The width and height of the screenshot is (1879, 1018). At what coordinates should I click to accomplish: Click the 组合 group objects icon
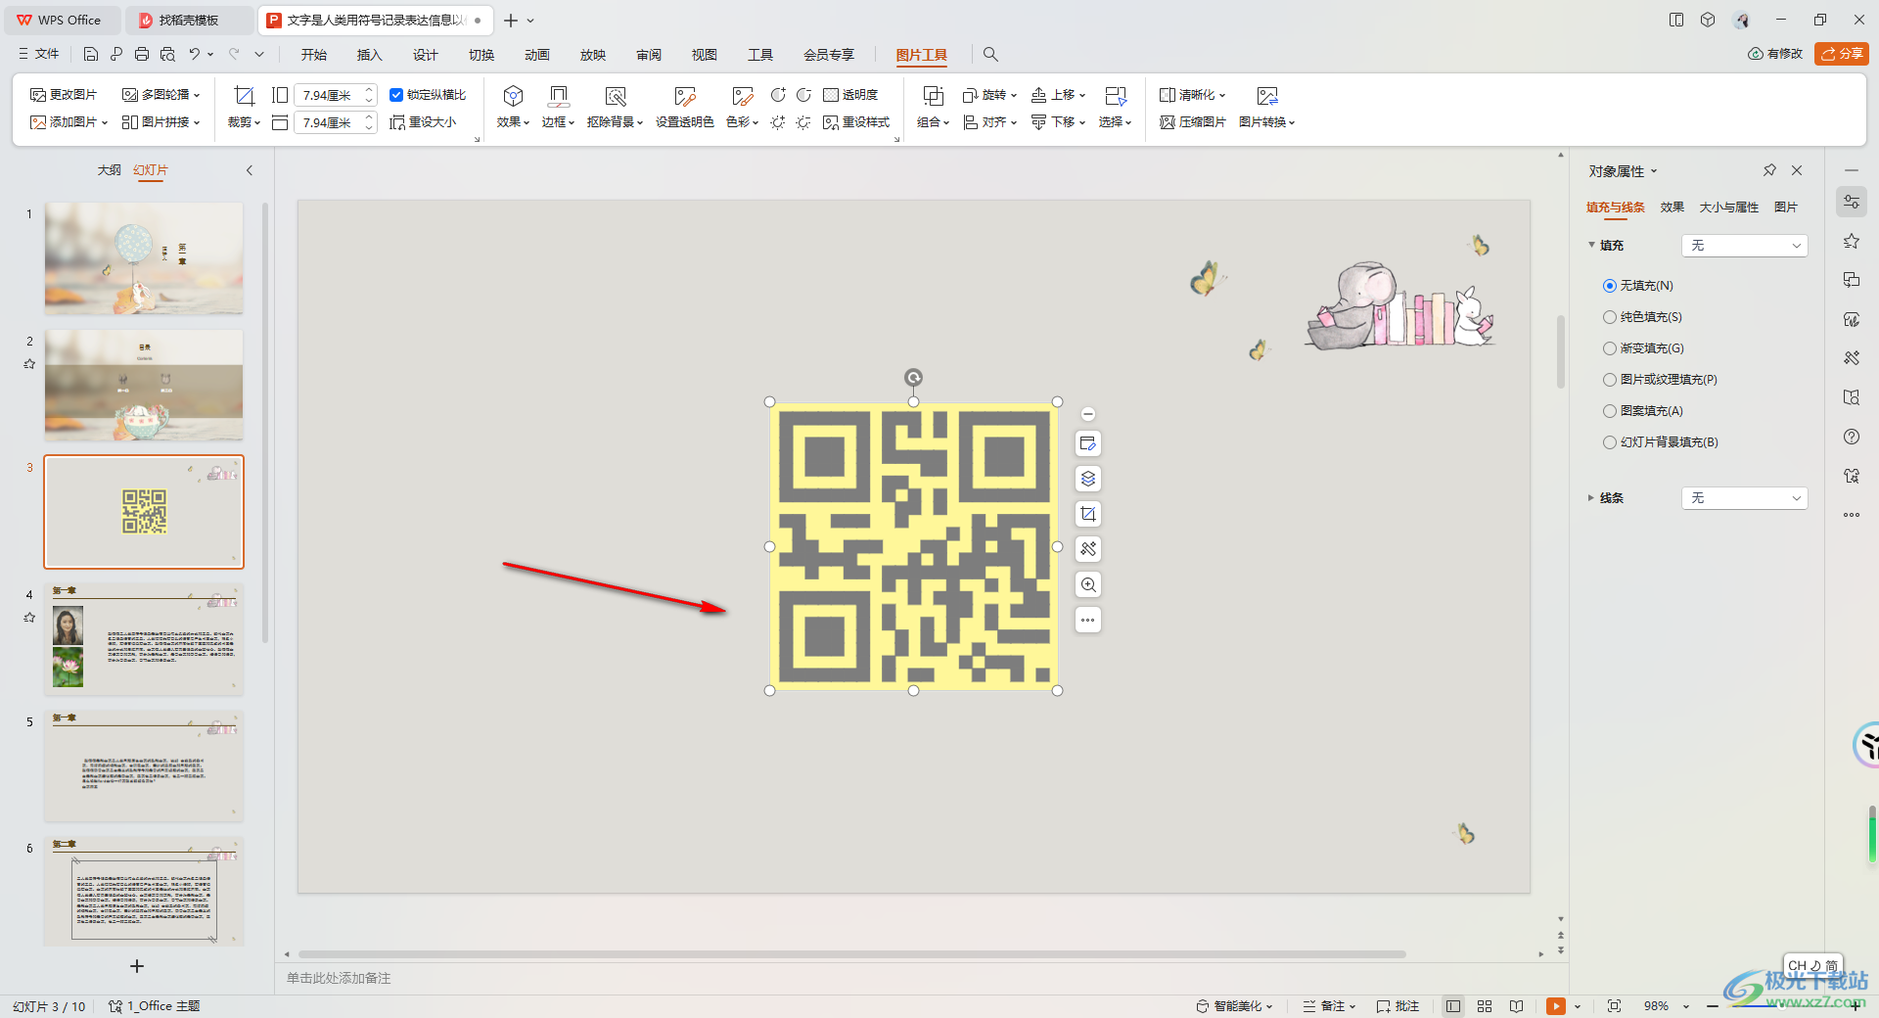[933, 96]
